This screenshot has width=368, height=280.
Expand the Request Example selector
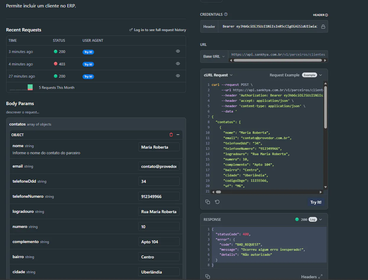click(x=320, y=75)
